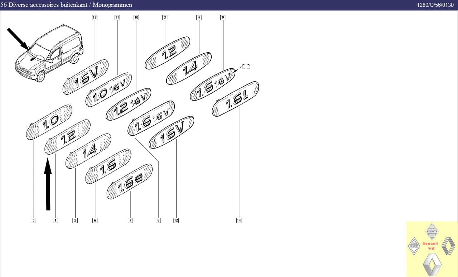Image resolution: width=458 pixels, height=277 pixels.
Task: Click callout number 14 for the 1.6L badge
Action: click(239, 220)
